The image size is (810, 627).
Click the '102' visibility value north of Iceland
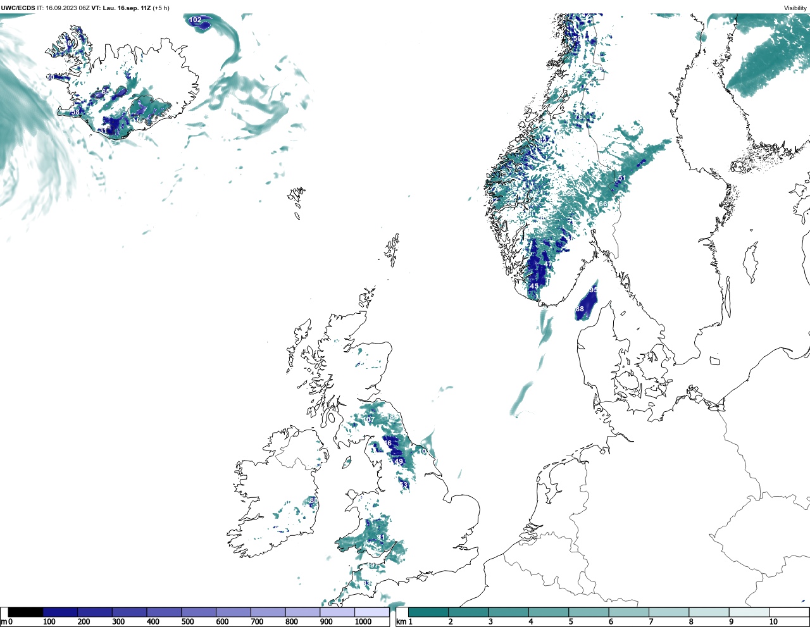[196, 20]
